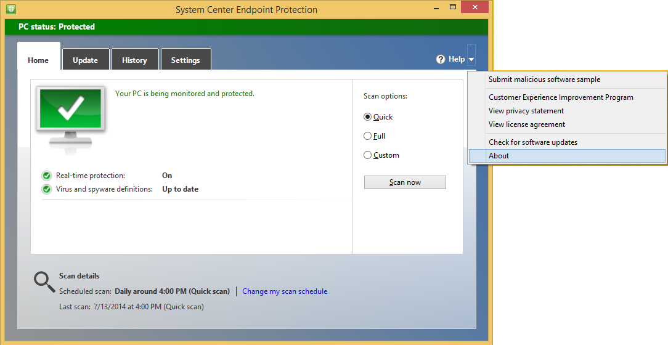Switch to the History tab
Image resolution: width=668 pixels, height=345 pixels.
(134, 60)
